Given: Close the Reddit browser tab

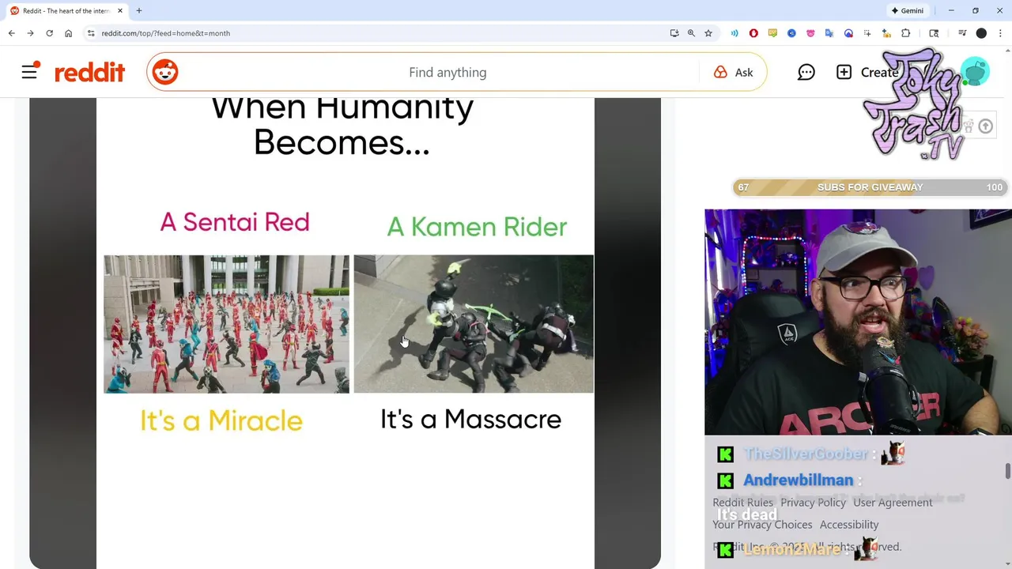Looking at the screenshot, I should (x=120, y=10).
